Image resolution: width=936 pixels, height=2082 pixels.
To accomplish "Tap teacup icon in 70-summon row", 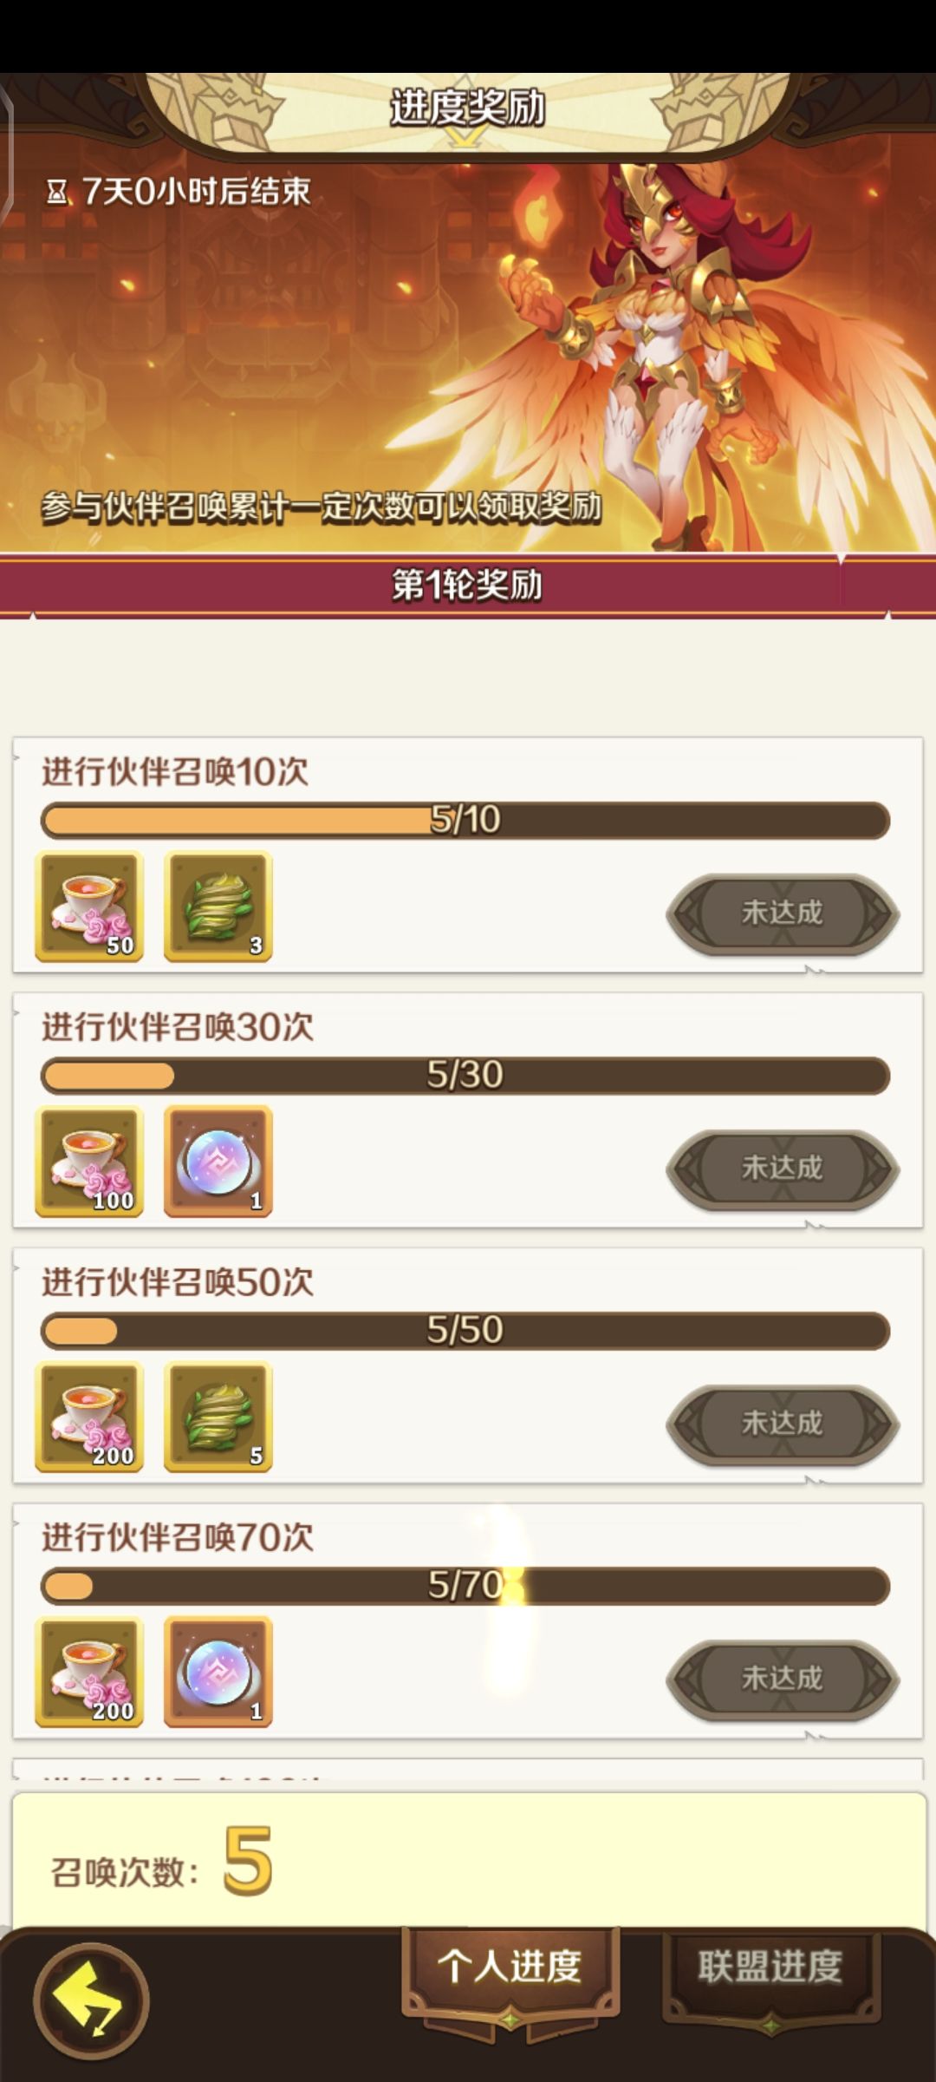I will pos(89,1672).
